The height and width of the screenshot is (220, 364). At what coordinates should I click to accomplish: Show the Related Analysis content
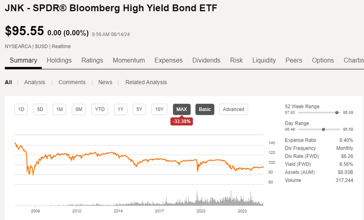[146, 82]
